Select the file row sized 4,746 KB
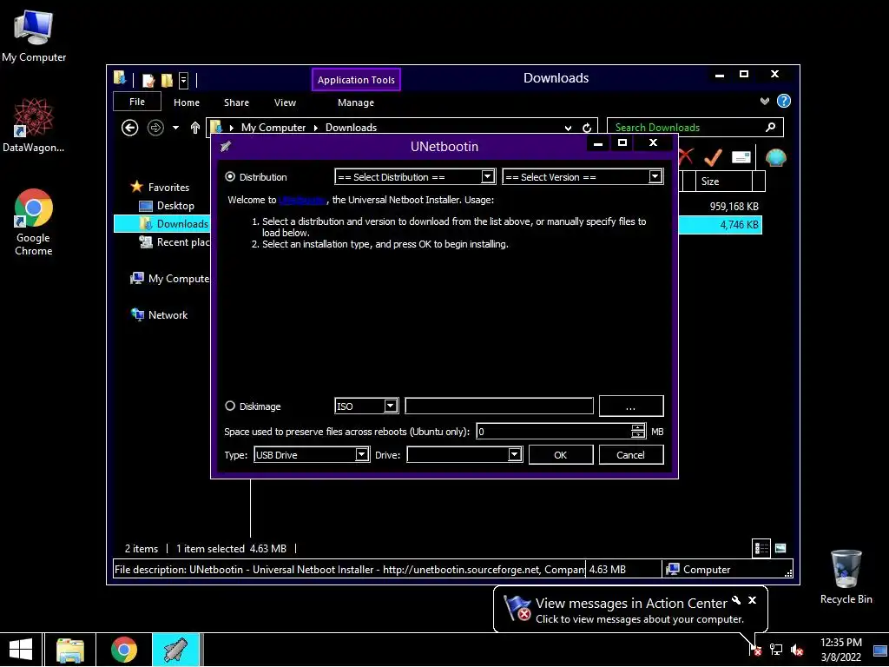889x667 pixels. (720, 225)
